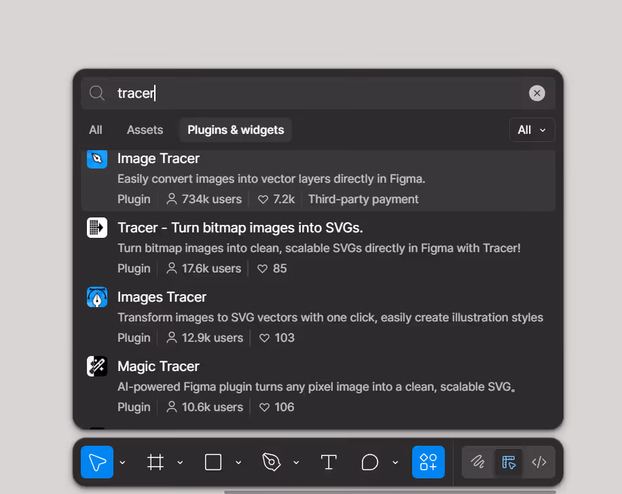Switch to the Assets tab

point(145,130)
